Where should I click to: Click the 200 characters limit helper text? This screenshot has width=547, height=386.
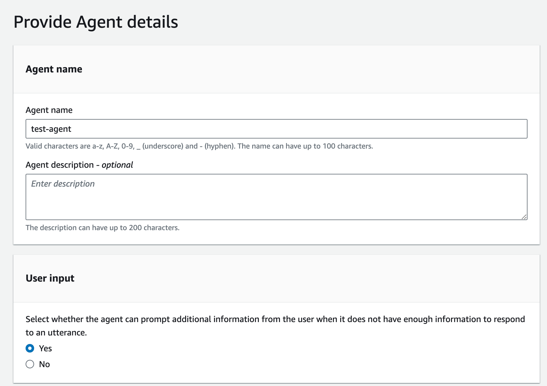(103, 227)
